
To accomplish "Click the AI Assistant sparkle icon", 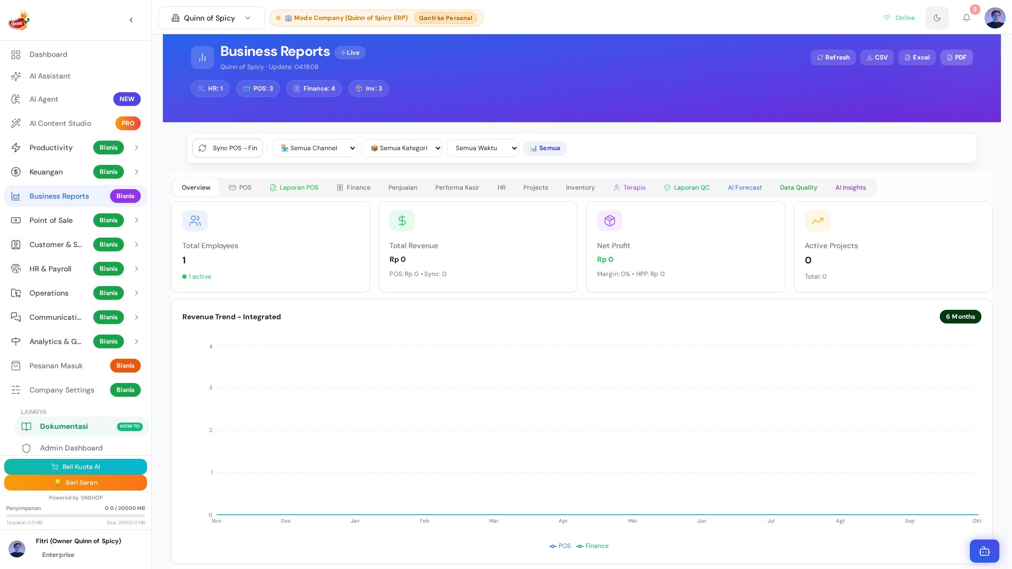I will click(16, 76).
